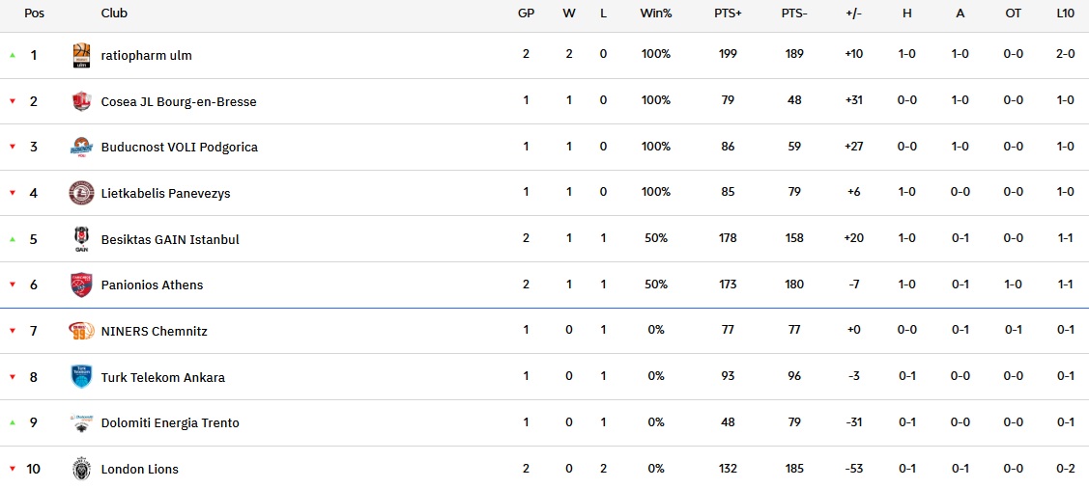Viewport: 1089px width, 488px height.
Task: Open the London Lions club link
Action: tap(139, 469)
